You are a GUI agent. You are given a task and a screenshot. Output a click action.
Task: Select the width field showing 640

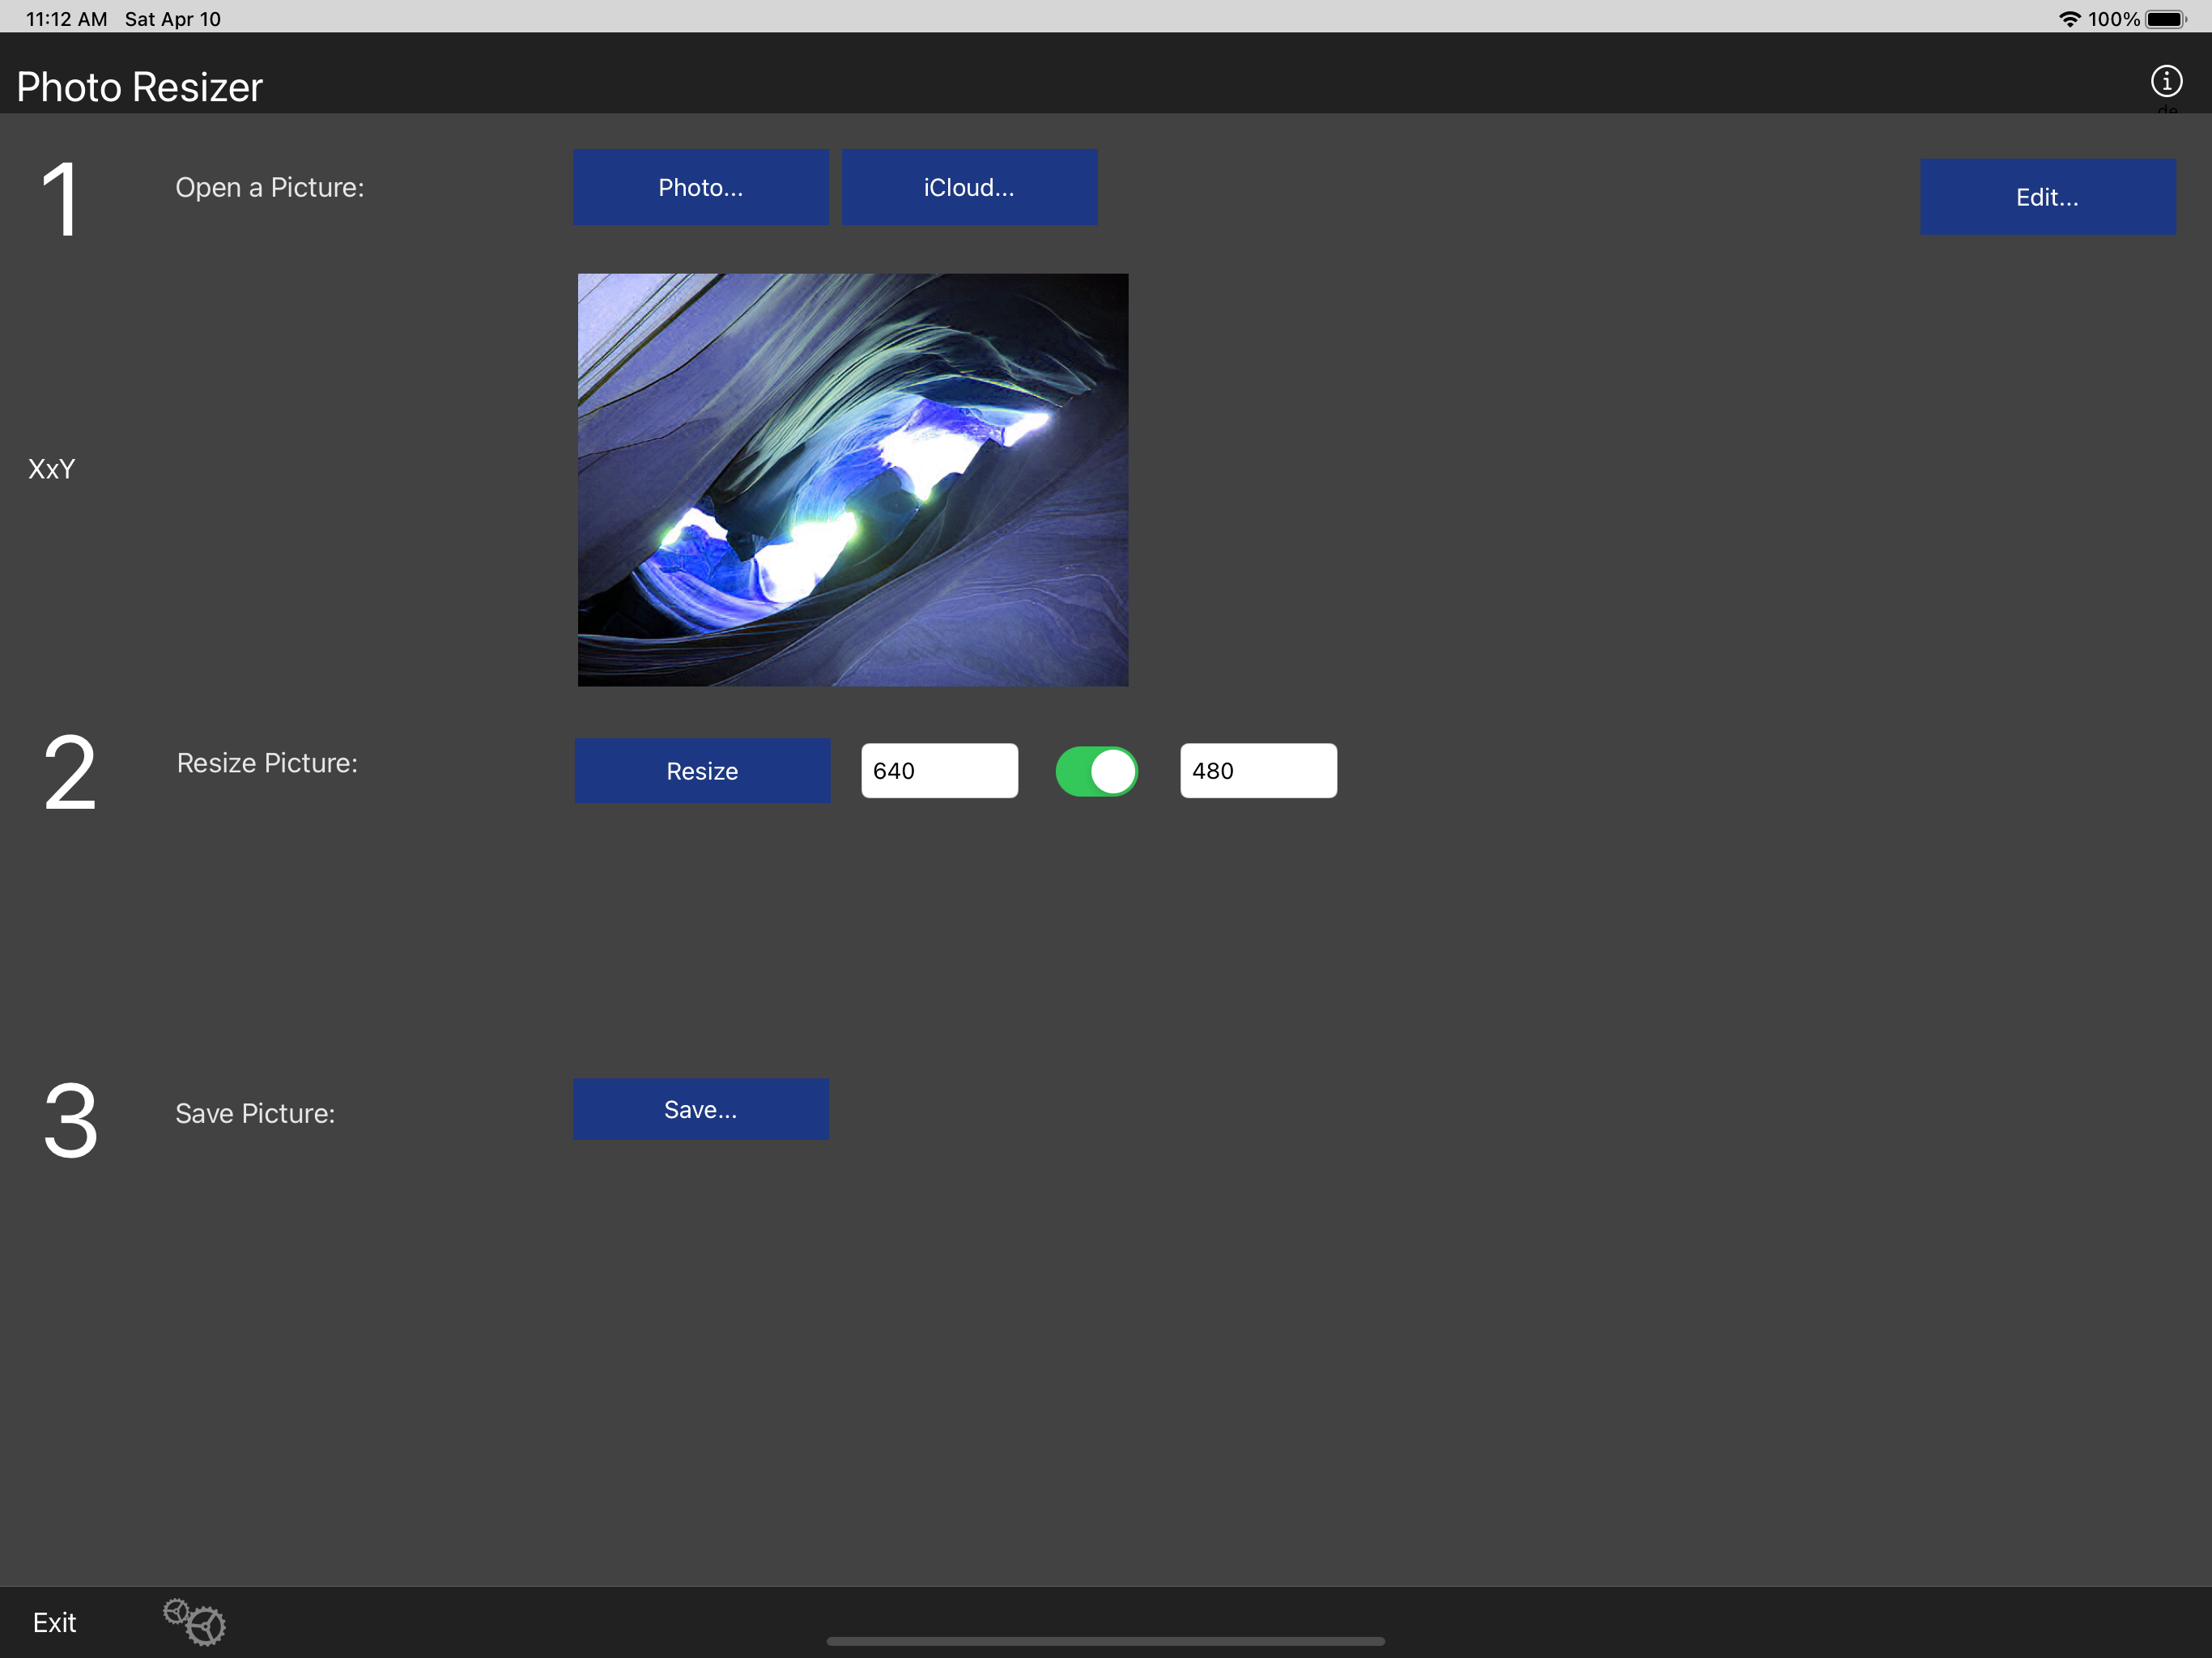[x=939, y=771]
